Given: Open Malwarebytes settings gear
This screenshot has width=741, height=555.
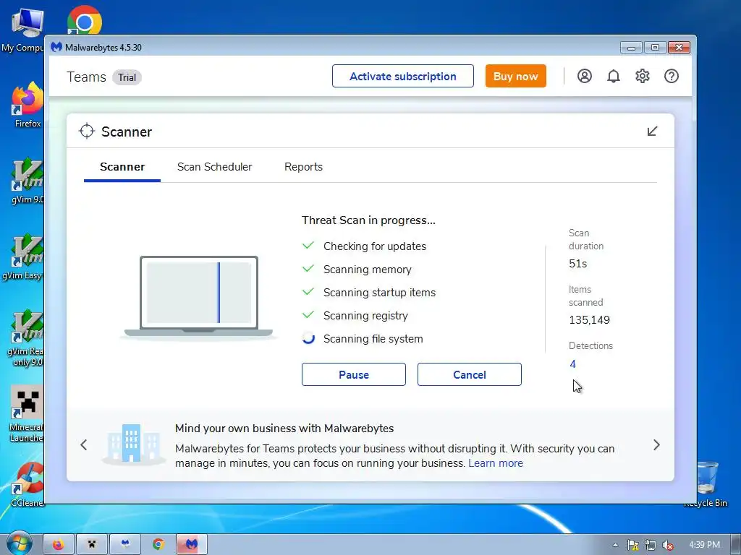Looking at the screenshot, I should click(643, 76).
